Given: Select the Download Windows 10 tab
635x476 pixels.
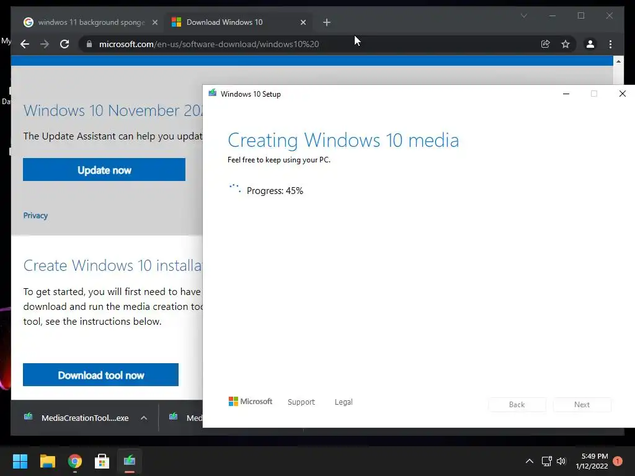Looking at the screenshot, I should tap(239, 22).
